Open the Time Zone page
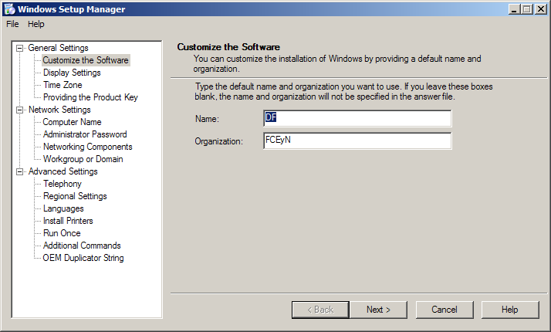The image size is (551, 332). 63,85
